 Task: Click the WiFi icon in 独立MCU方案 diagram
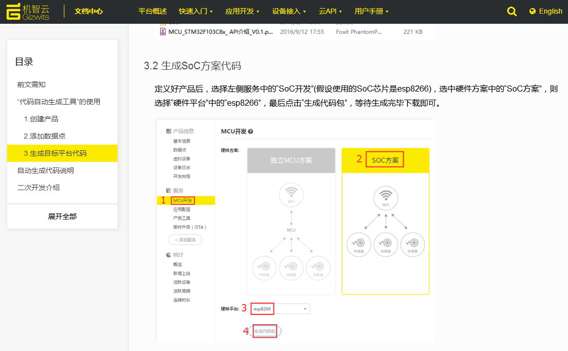[x=291, y=194]
